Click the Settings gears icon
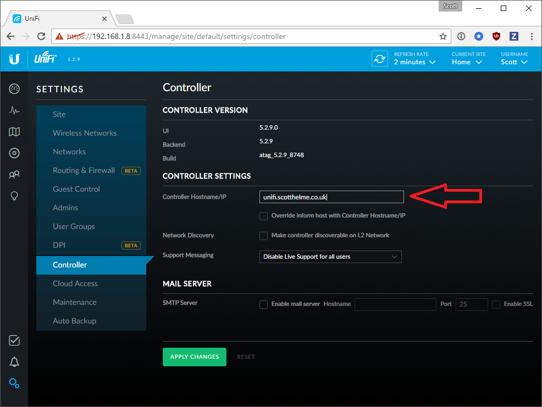 [x=14, y=383]
